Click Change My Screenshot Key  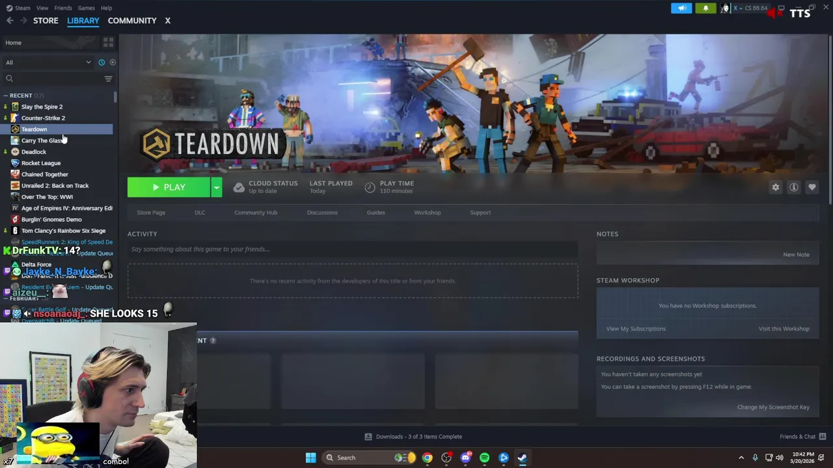coord(773,408)
